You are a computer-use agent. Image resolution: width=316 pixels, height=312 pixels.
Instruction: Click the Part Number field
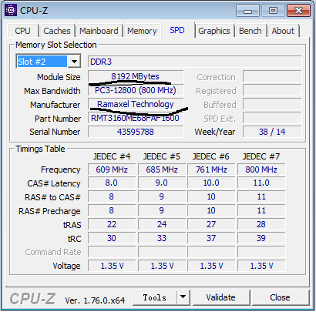coord(136,118)
